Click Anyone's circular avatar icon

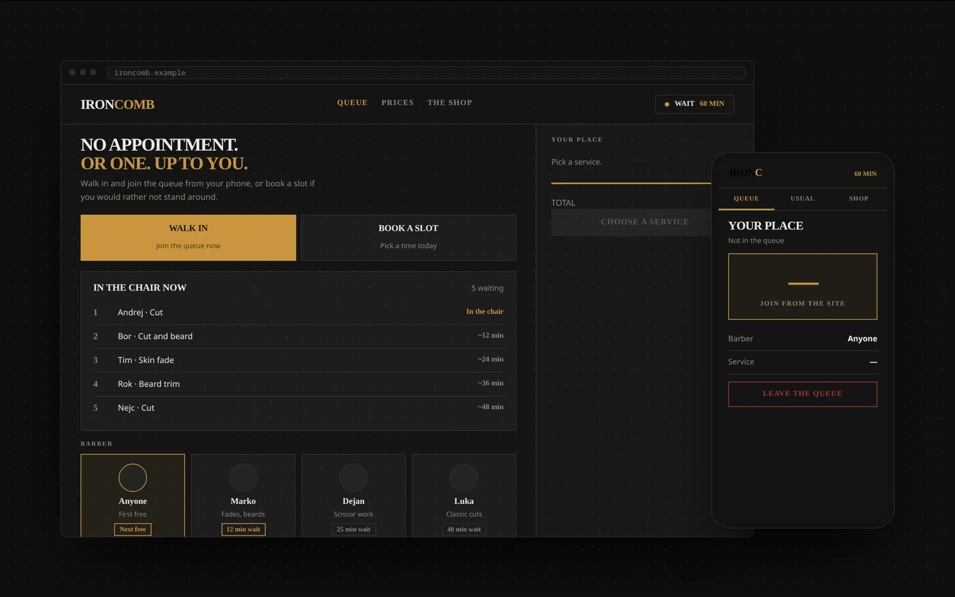(133, 478)
